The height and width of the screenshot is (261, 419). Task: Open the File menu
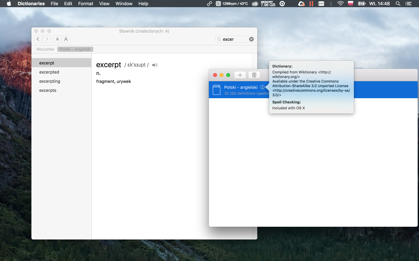point(54,4)
